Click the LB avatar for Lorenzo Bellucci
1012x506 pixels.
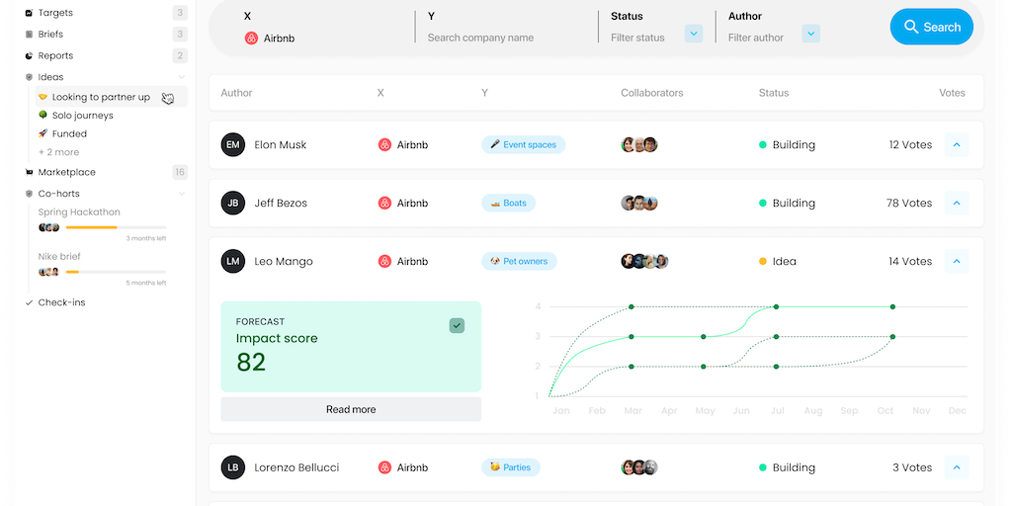tap(233, 467)
